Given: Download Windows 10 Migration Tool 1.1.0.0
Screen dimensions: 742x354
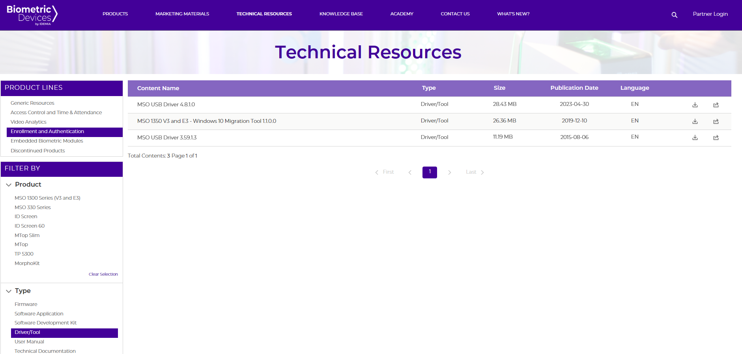Looking at the screenshot, I should tap(695, 121).
